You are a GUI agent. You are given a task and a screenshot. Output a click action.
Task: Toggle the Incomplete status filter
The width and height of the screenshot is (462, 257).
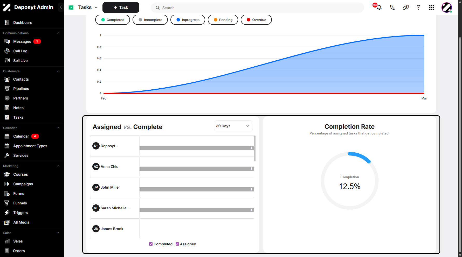tap(150, 20)
